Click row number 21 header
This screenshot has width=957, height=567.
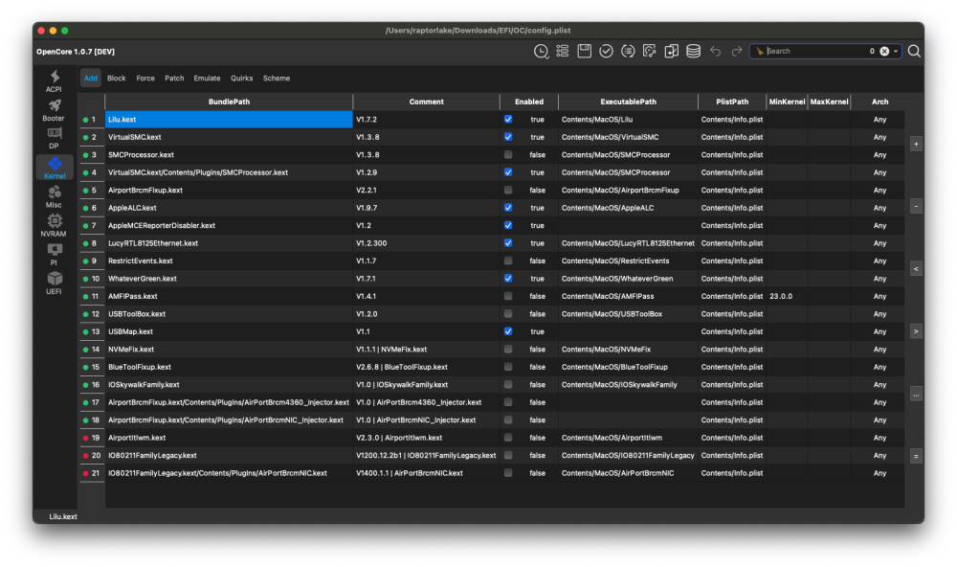[92, 473]
